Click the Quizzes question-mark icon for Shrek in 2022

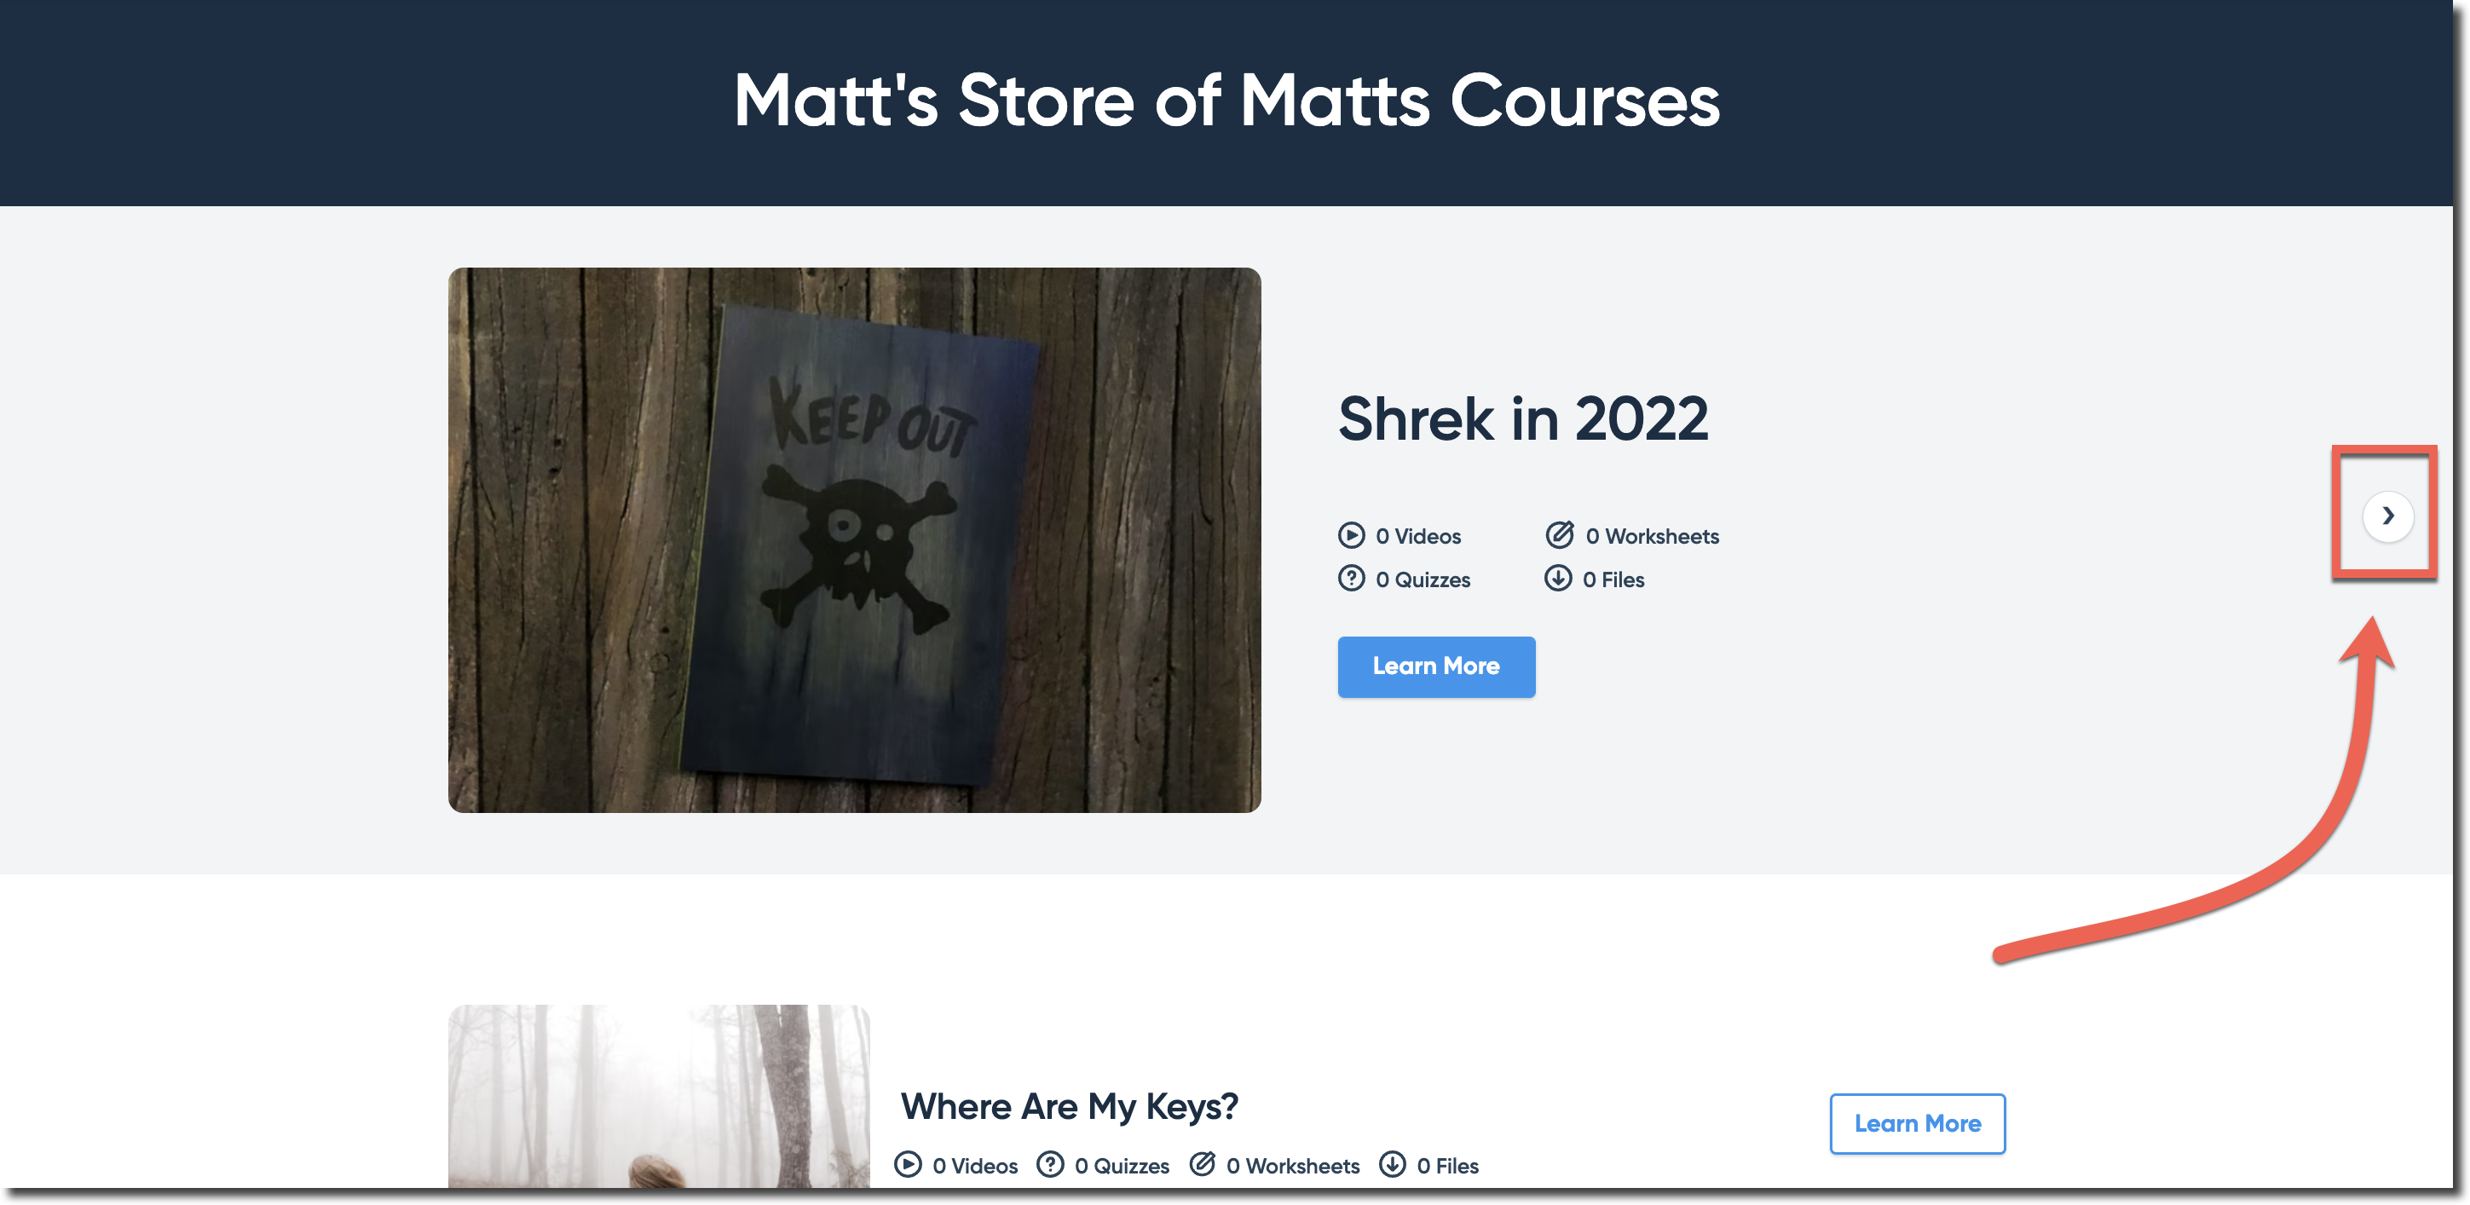[1351, 578]
